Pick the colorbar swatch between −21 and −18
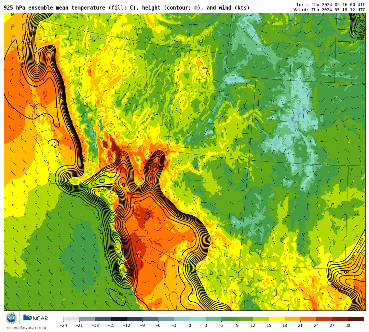369x332 pixels. 87,319
